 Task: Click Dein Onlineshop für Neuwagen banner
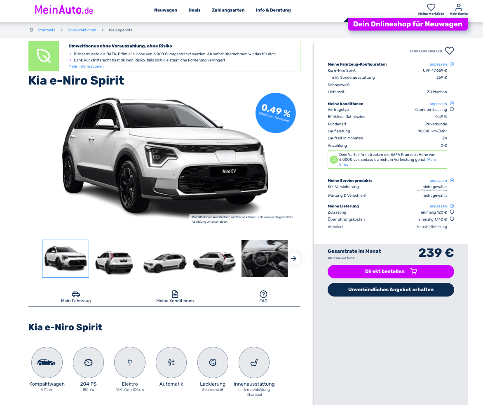(408, 24)
